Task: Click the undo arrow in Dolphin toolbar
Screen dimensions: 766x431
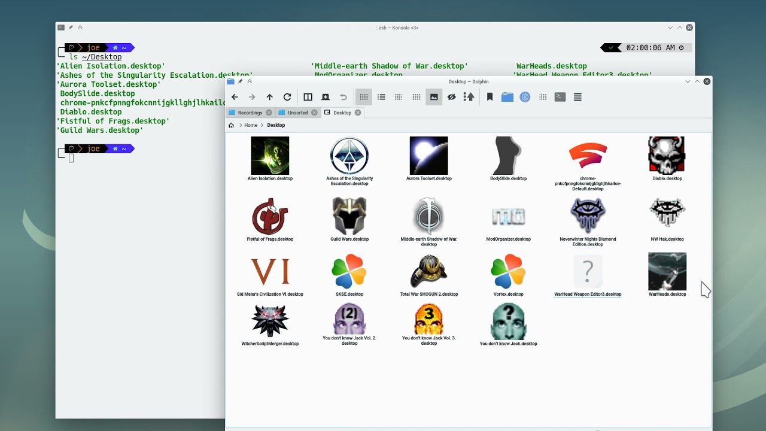Action: click(344, 97)
